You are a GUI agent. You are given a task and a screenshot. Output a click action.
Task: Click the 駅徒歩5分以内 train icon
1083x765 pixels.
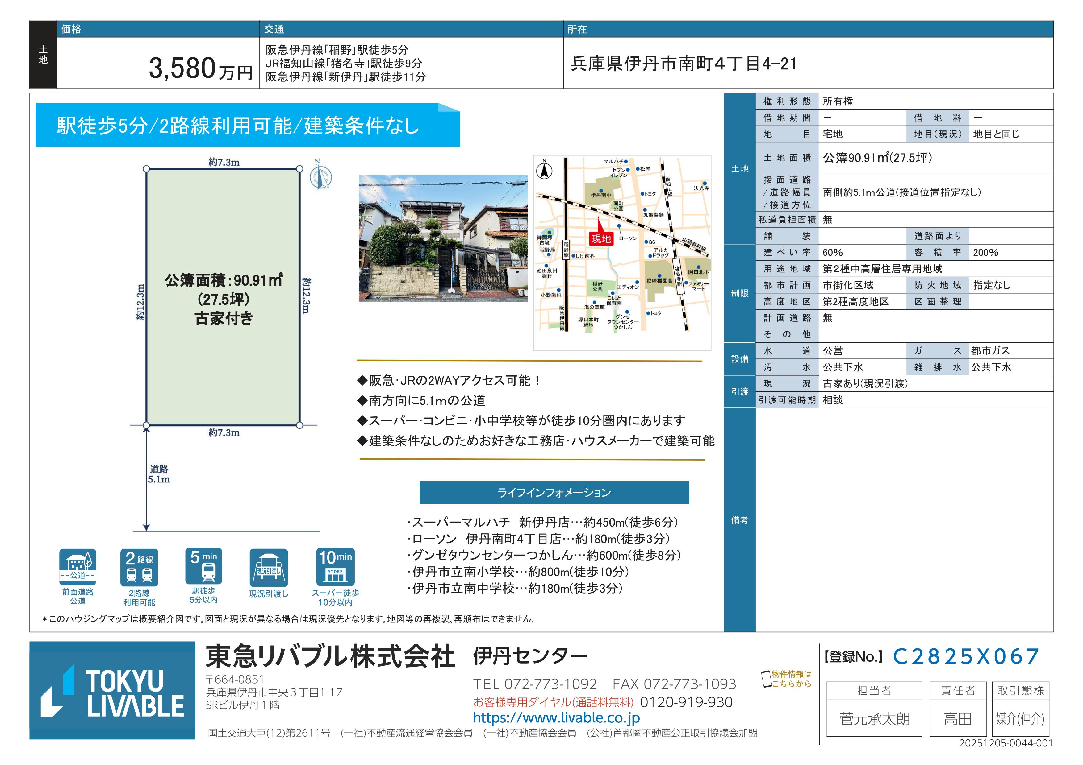pos(203,566)
